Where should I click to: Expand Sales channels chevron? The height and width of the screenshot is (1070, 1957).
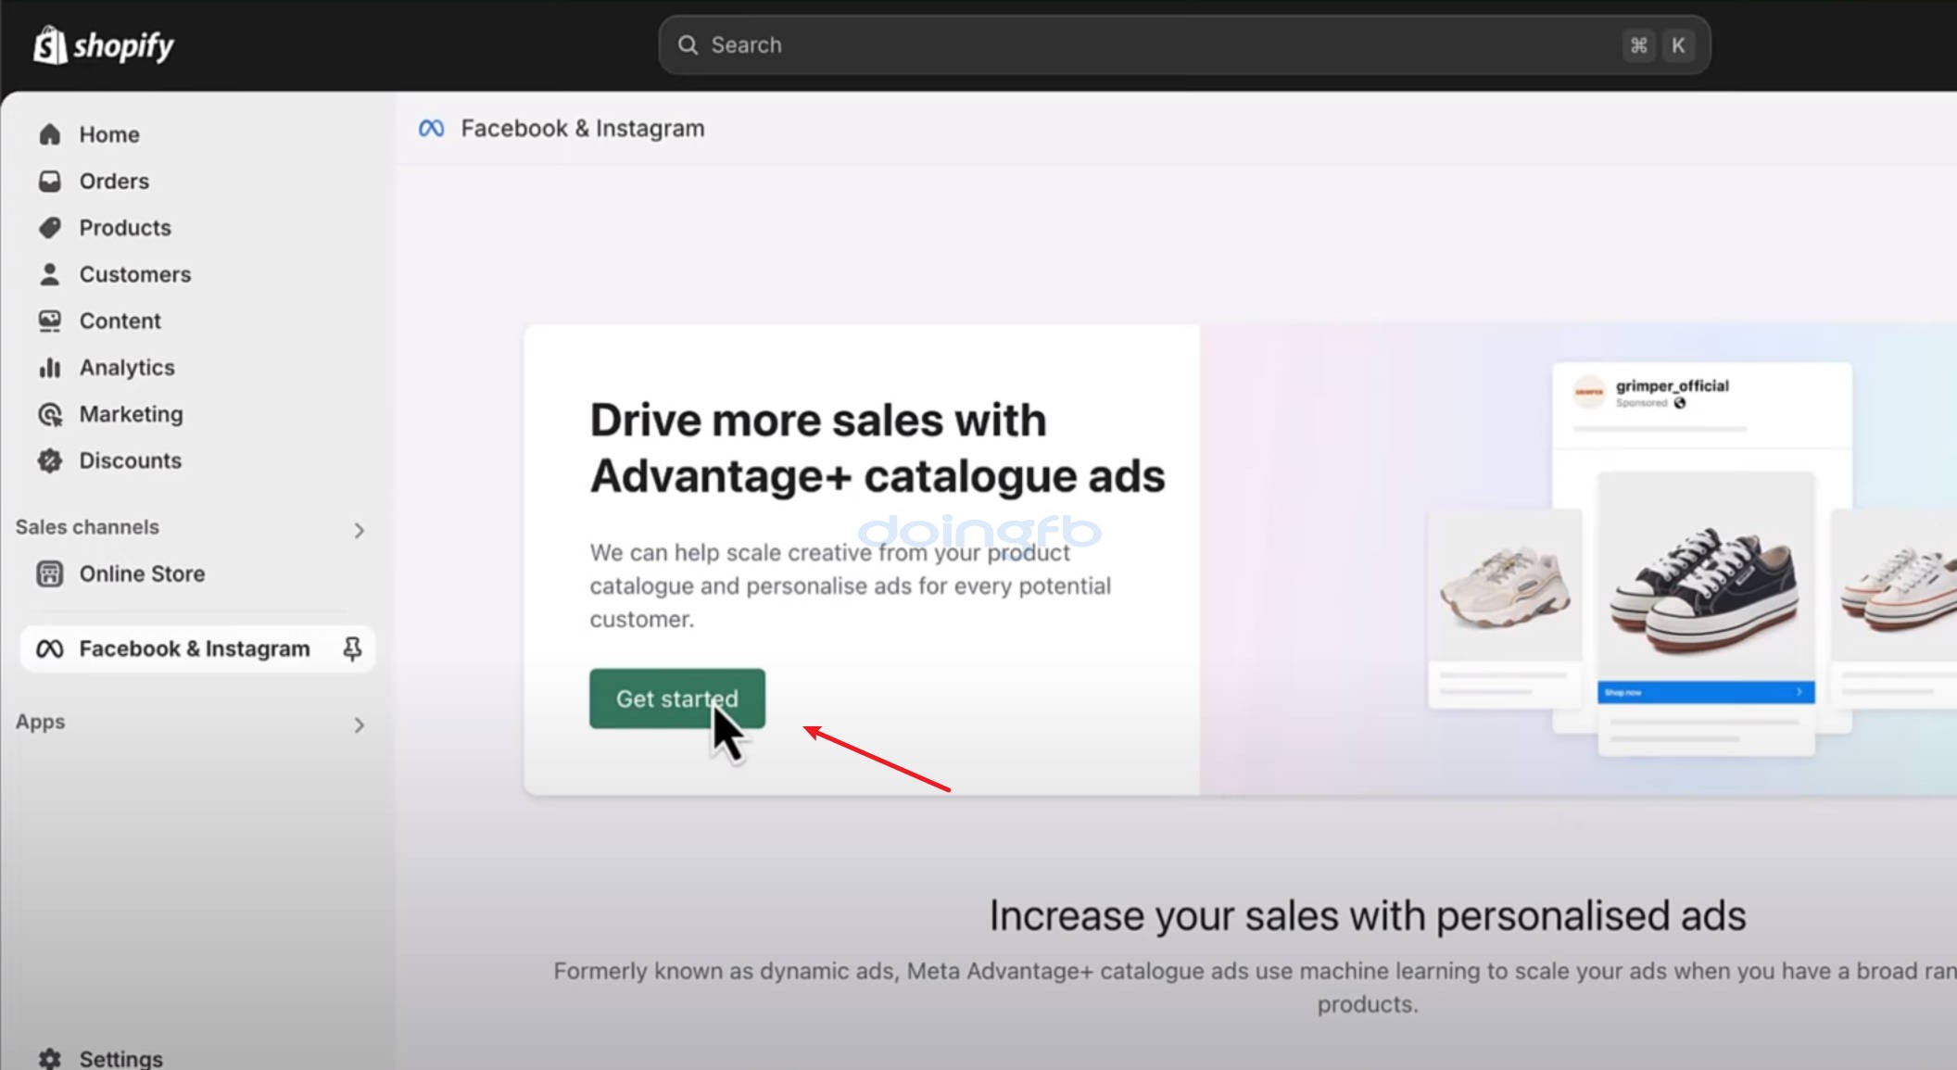tap(360, 530)
